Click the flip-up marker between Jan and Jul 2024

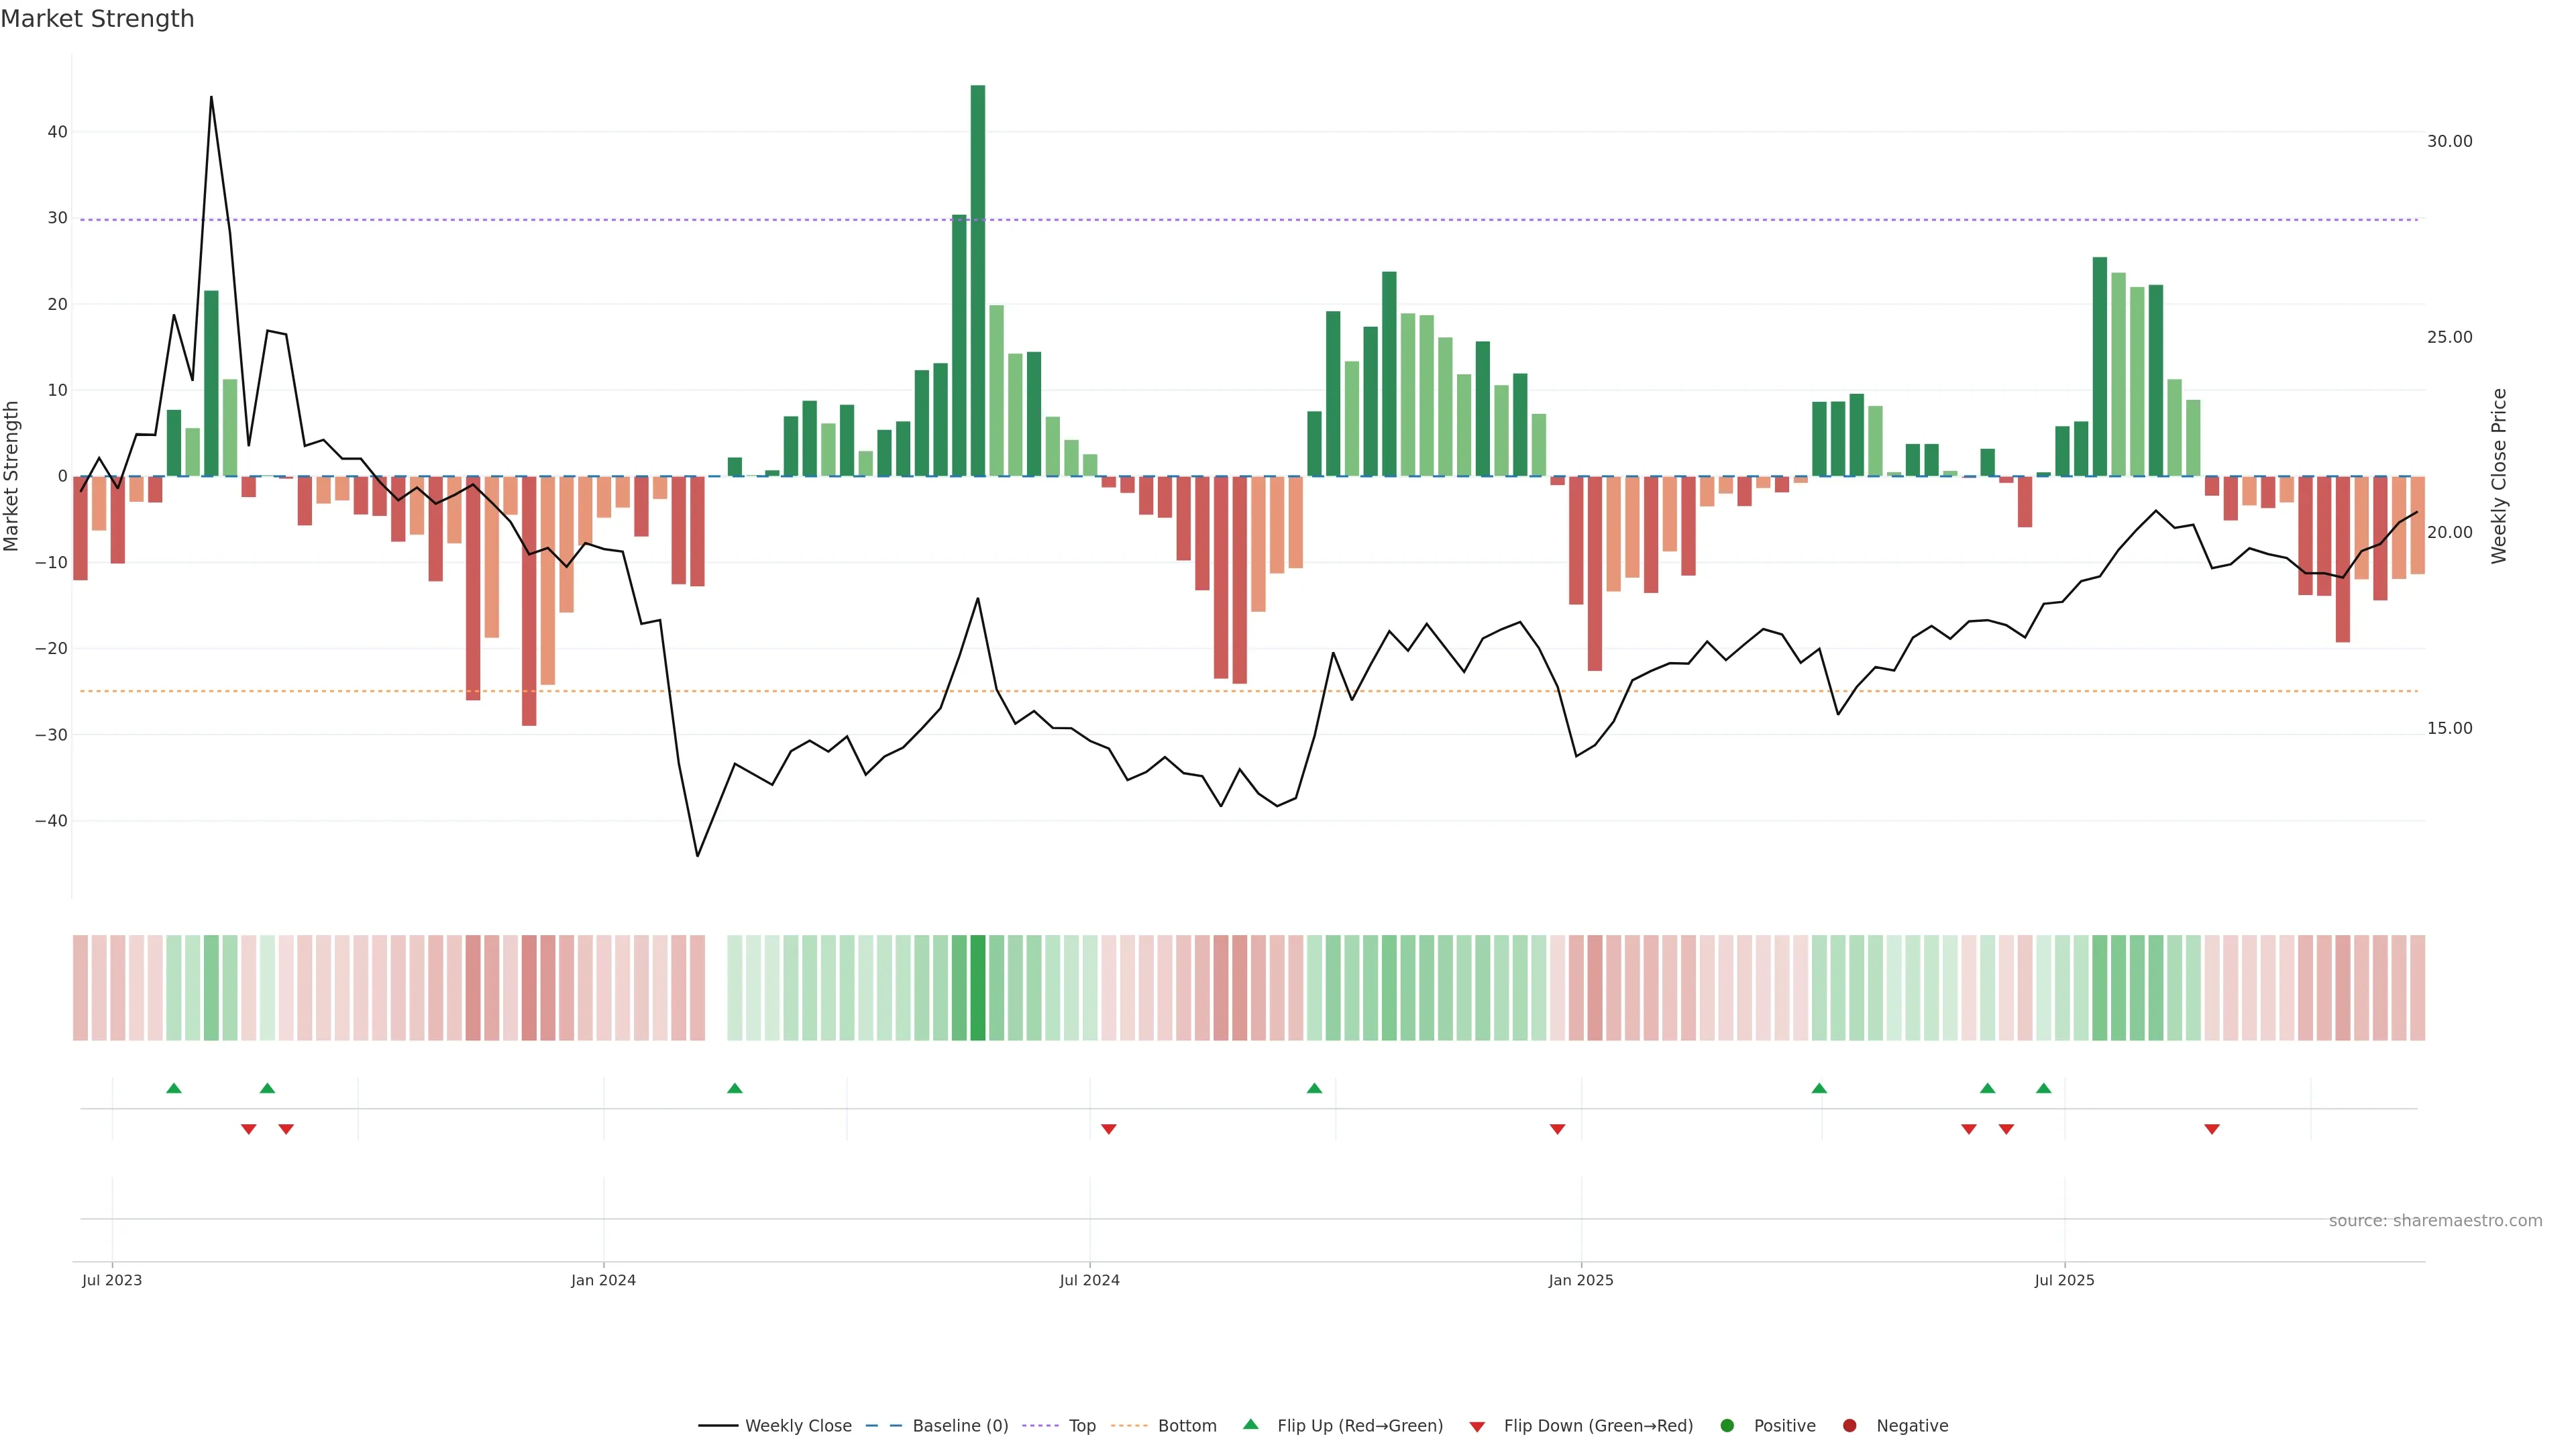pos(735,1088)
